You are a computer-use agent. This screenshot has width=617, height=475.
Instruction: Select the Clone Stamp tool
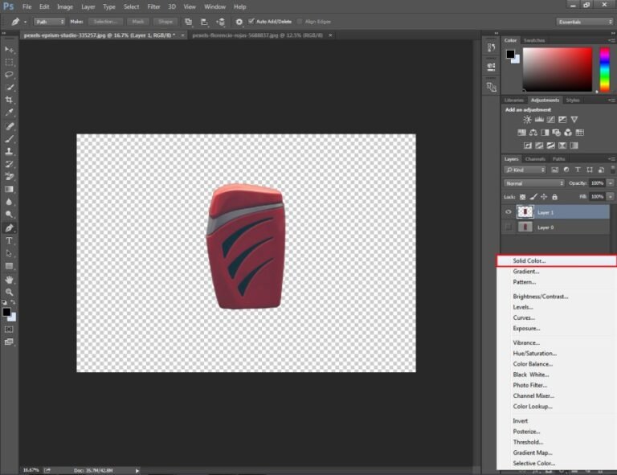point(9,151)
